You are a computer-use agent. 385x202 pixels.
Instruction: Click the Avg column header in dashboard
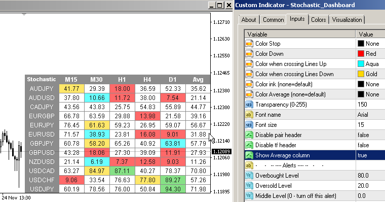198,80
